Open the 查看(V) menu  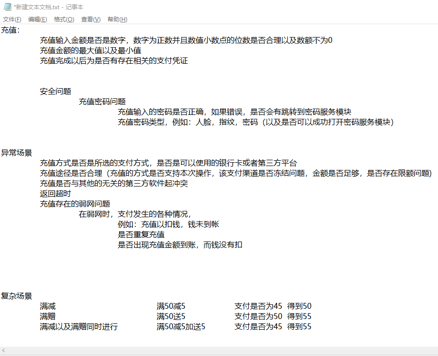coord(90,19)
